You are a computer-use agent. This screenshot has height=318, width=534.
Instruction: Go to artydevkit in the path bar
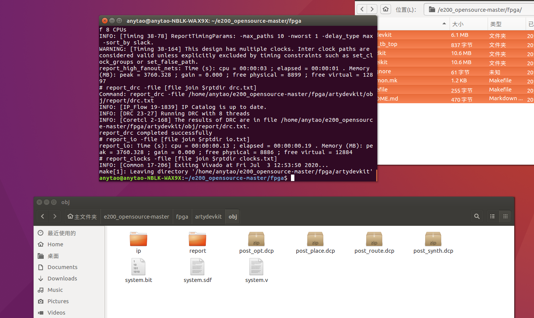208,217
